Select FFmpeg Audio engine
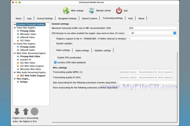Image resolution: width=190 pixels, height=126 pixels. click(x=28, y=47)
